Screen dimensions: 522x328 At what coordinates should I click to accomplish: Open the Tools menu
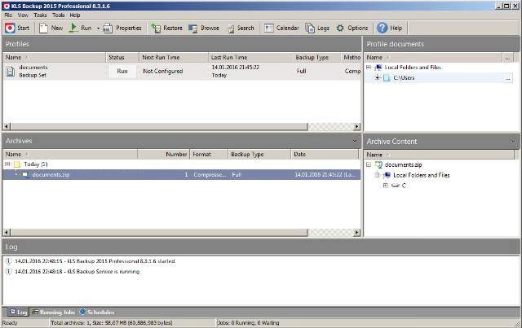pyautogui.click(x=58, y=15)
